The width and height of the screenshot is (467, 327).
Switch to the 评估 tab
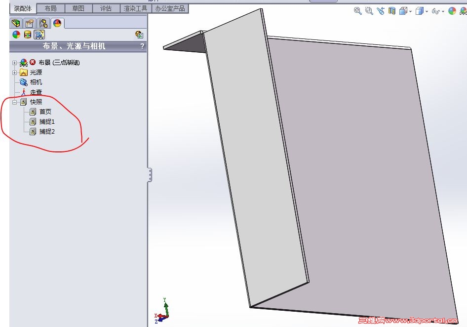pos(106,8)
